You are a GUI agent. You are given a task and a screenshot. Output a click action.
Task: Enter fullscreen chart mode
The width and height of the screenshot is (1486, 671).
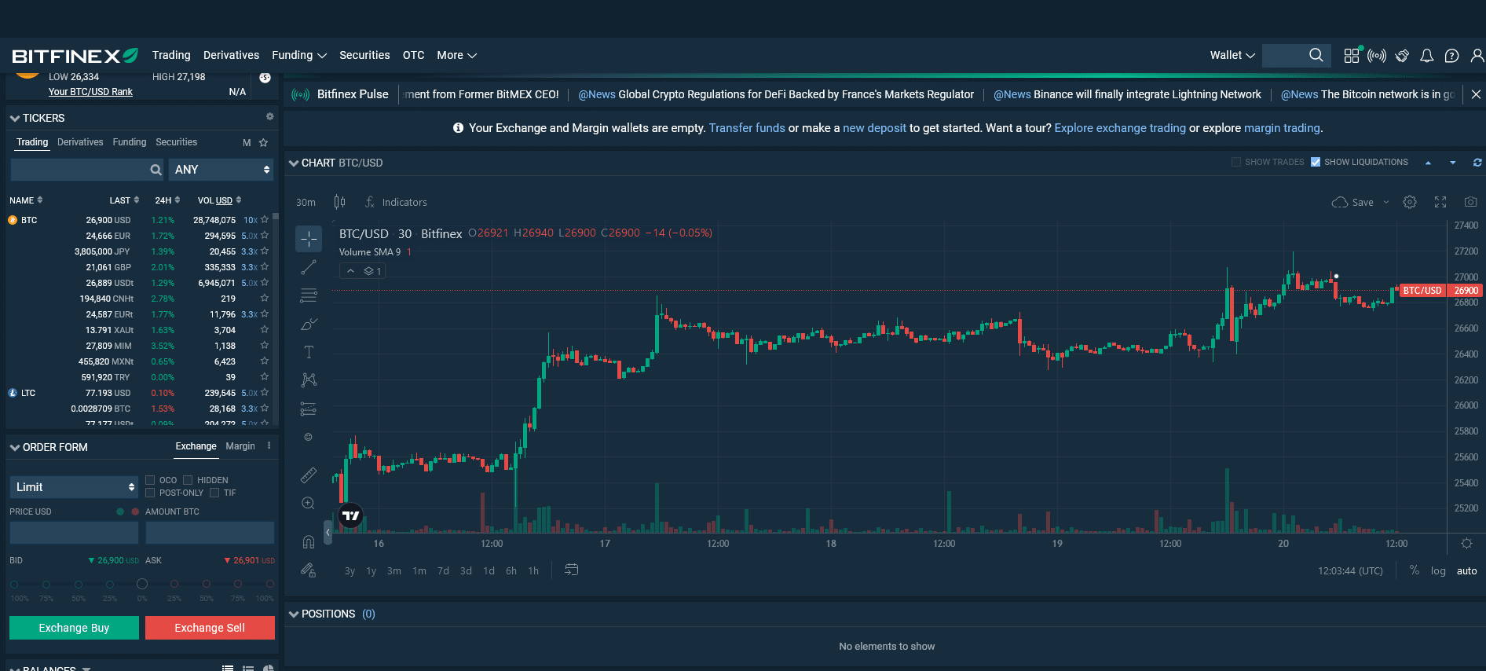[x=1440, y=202]
